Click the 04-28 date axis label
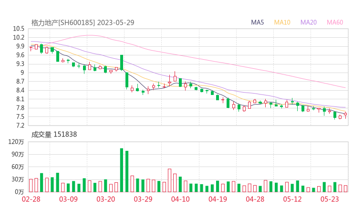The height and width of the screenshot is (210, 353). point(255,199)
